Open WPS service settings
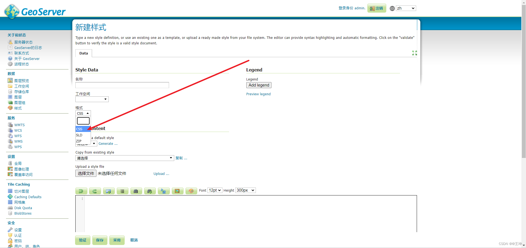Image resolution: width=526 pixels, height=248 pixels. coord(18,147)
